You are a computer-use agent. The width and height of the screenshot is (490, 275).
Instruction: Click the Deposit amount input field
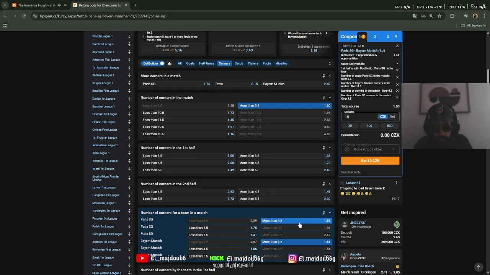point(360,116)
